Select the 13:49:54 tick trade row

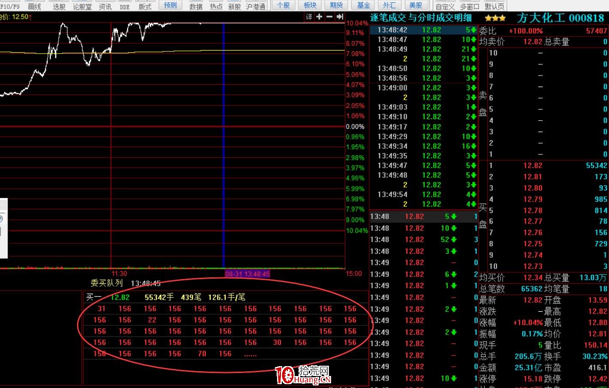(423, 195)
